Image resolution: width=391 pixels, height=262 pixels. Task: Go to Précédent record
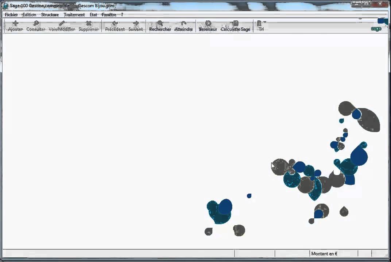115,26
